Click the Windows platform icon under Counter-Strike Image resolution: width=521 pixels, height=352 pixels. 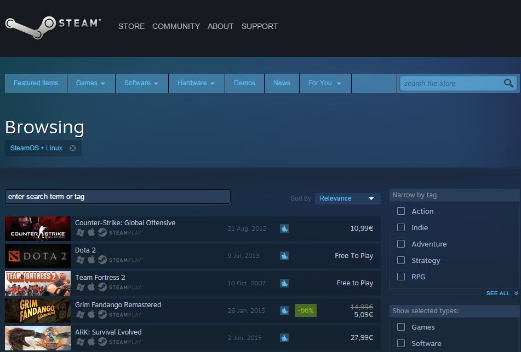coord(80,232)
